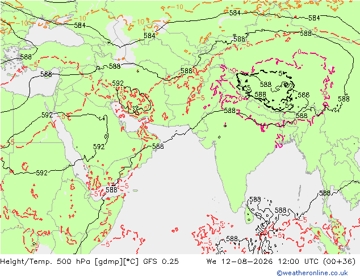360x278 pixels.
Task: Click the '[gdmp][°C]' units label
Action: tap(116, 262)
